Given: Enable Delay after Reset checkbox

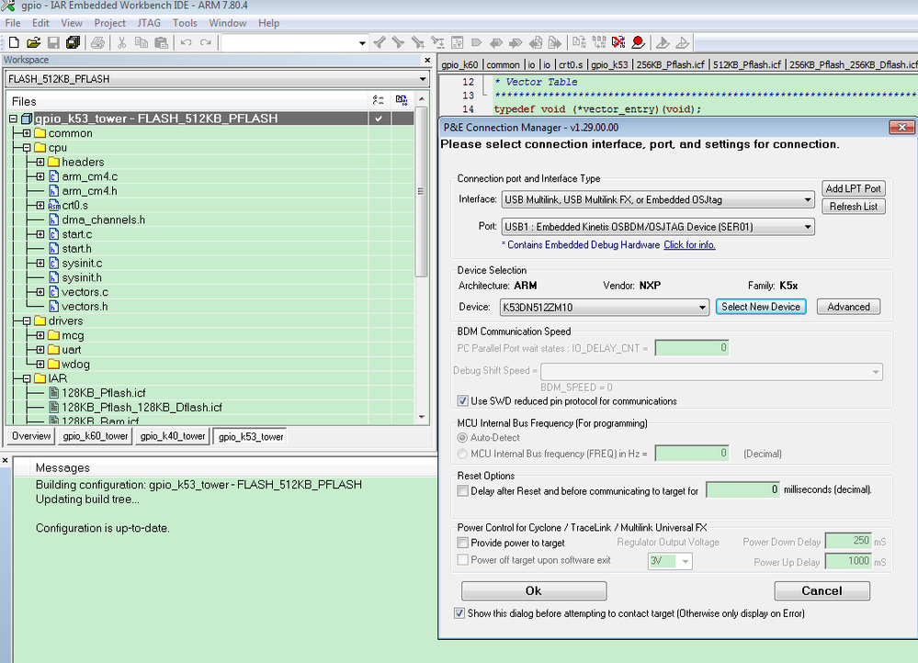Looking at the screenshot, I should [x=462, y=491].
